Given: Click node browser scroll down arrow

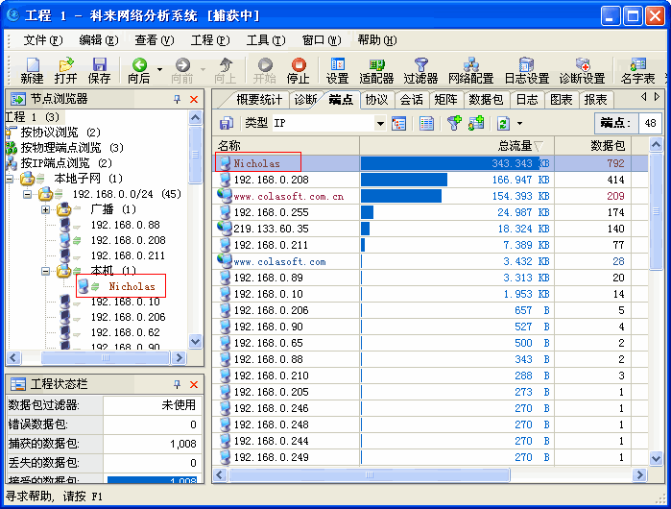Looking at the screenshot, I should (196, 342).
